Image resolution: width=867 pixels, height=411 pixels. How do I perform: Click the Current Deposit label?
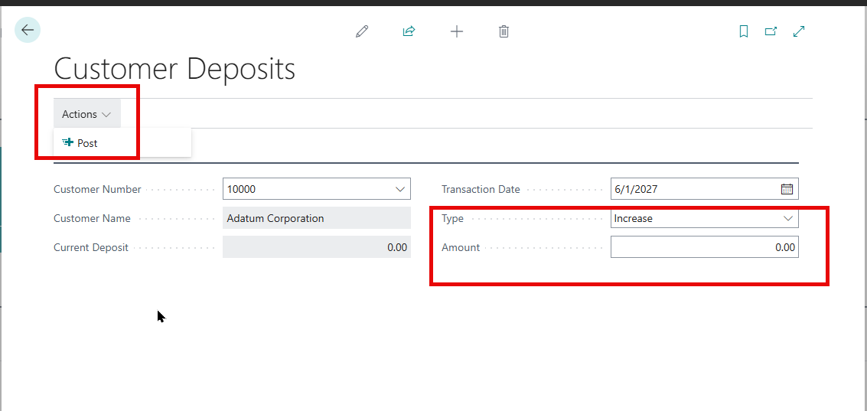91,247
